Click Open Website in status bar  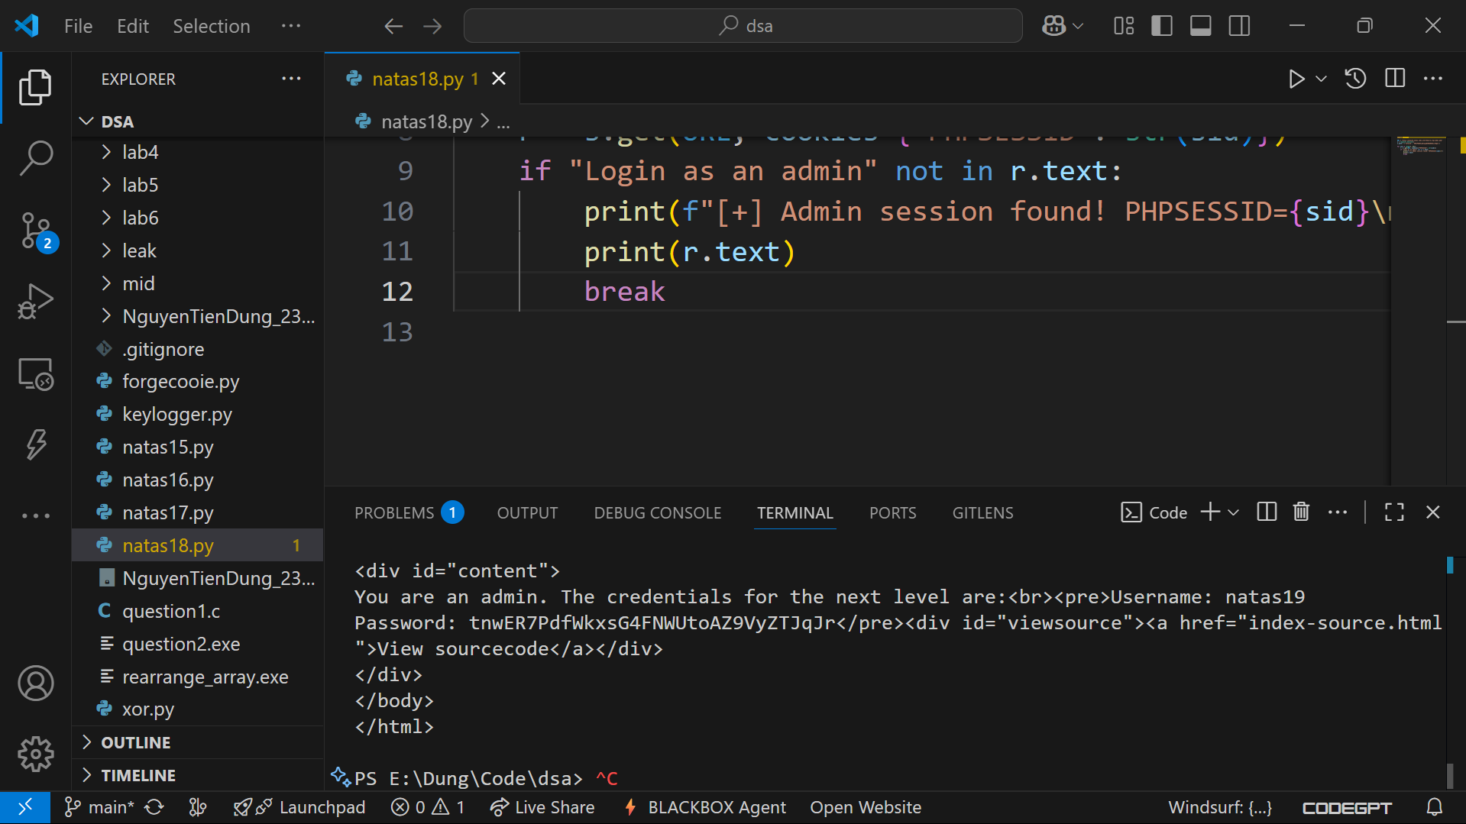pyautogui.click(x=865, y=807)
